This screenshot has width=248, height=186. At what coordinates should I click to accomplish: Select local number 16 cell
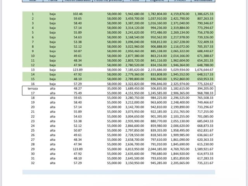click(x=33, y=84)
